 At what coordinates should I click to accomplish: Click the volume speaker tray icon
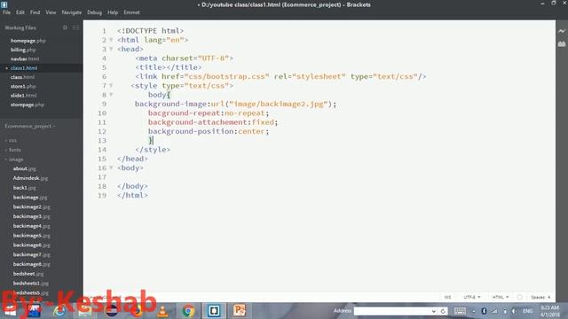(x=514, y=311)
